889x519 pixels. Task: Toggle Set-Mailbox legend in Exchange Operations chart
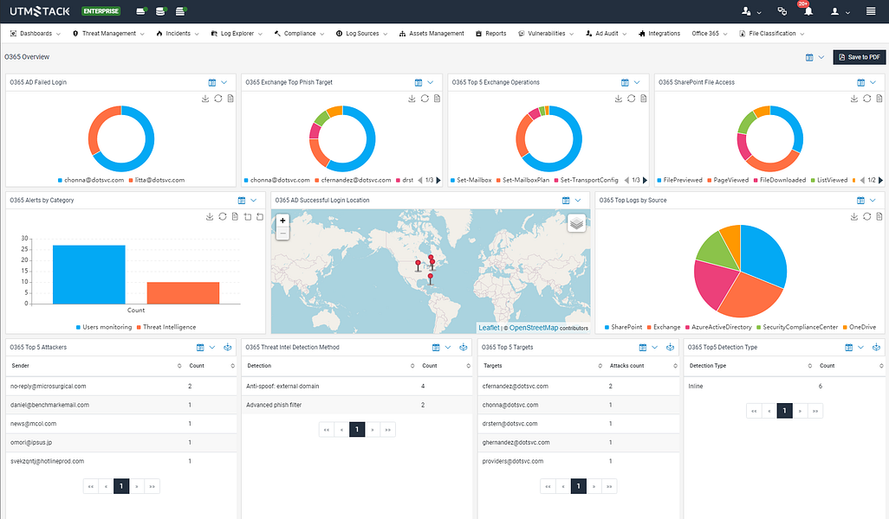click(470, 180)
